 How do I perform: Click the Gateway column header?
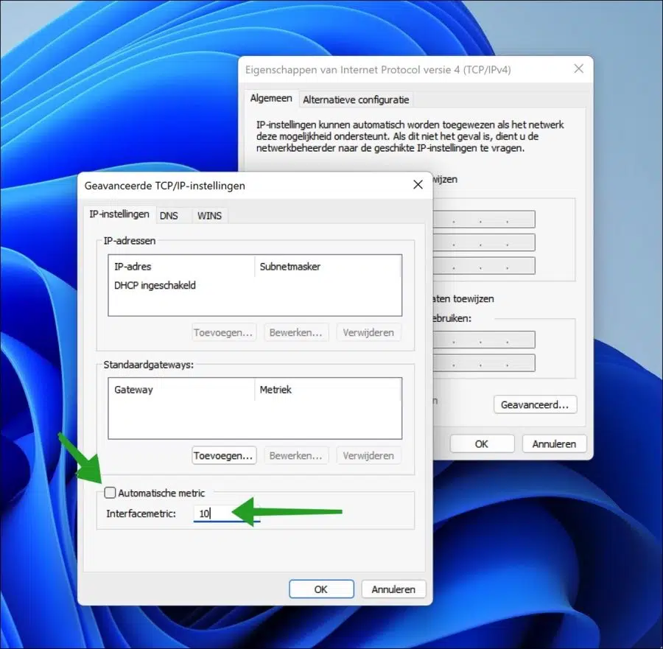click(x=182, y=390)
